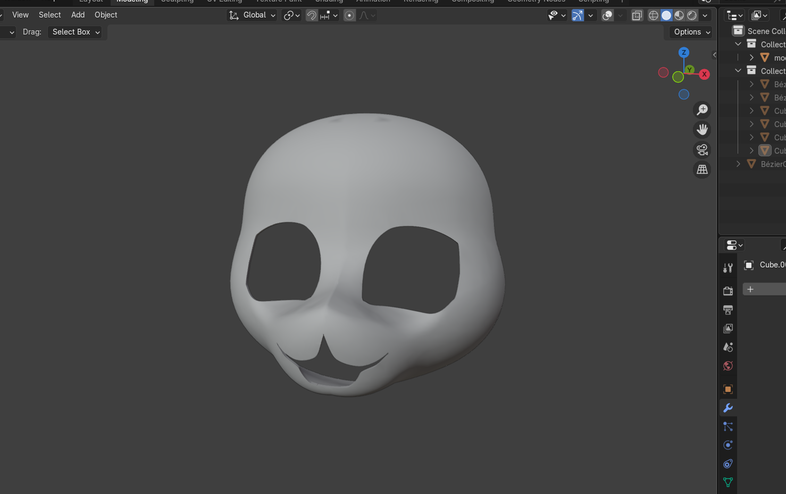Screen dimensions: 786x494
Task: Open the Object Data properties tab (green triangle)
Action: click(728, 482)
